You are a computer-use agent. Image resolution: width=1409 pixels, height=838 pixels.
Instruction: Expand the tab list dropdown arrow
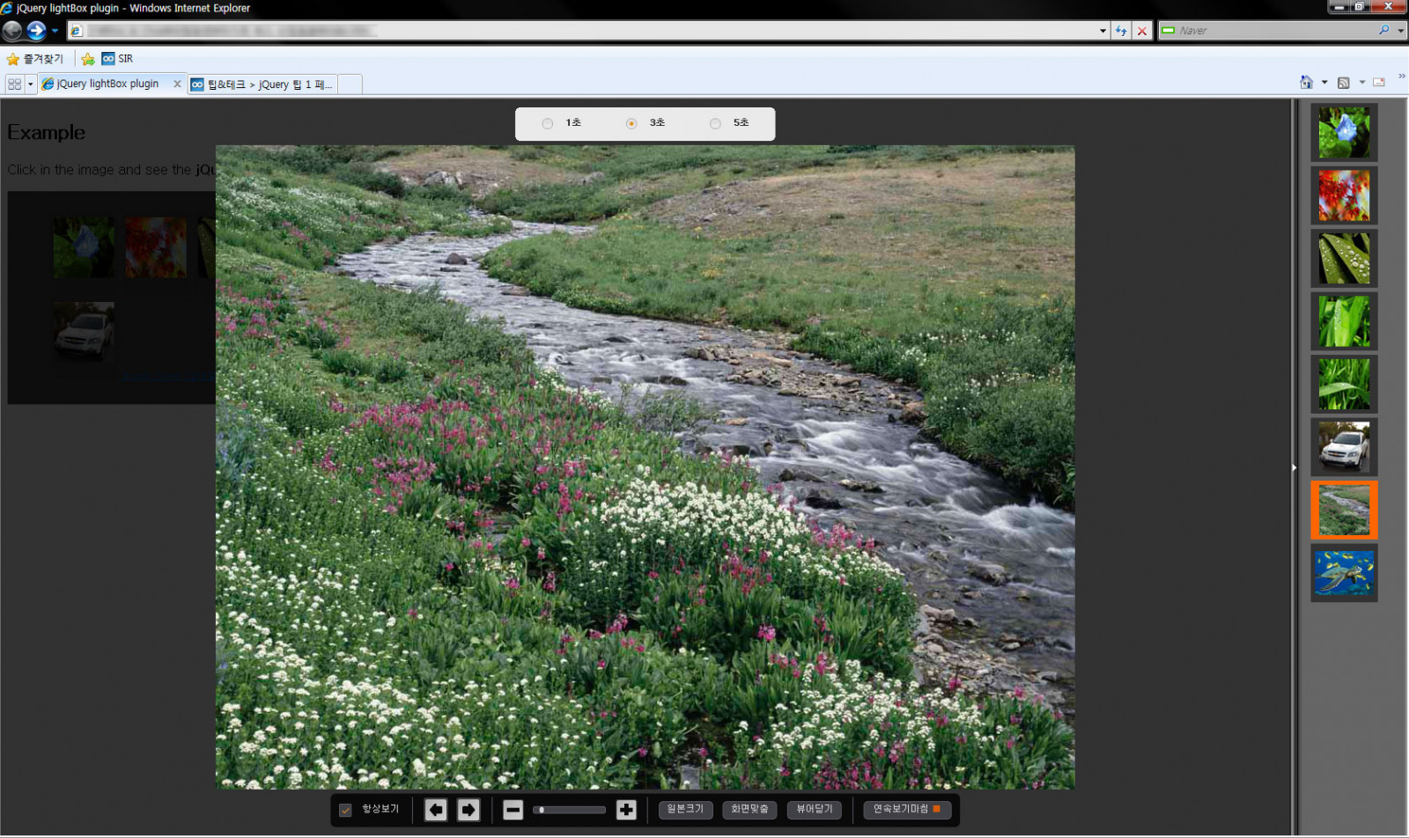point(31,84)
